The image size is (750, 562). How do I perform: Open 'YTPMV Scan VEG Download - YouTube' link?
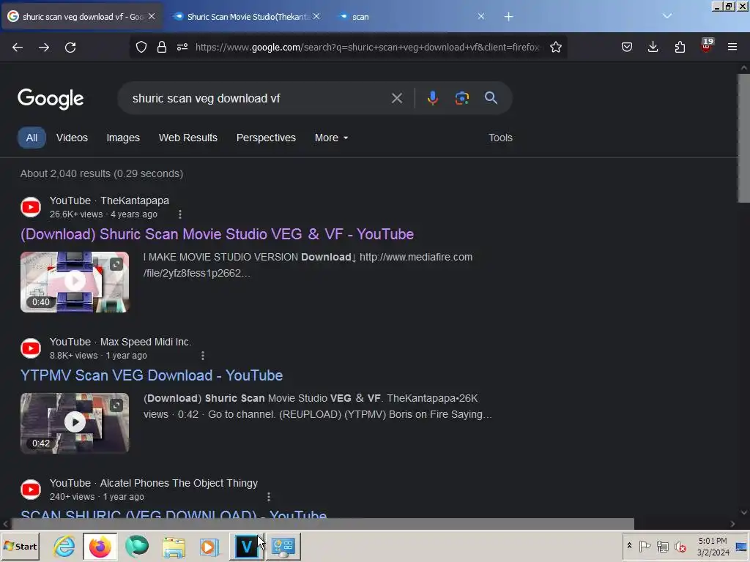coord(152,375)
